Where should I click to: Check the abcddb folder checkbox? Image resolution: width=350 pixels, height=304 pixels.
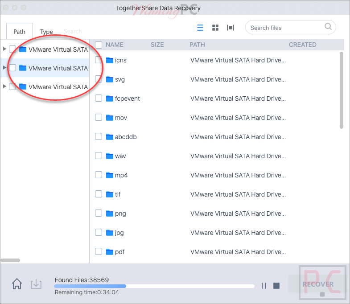99,136
